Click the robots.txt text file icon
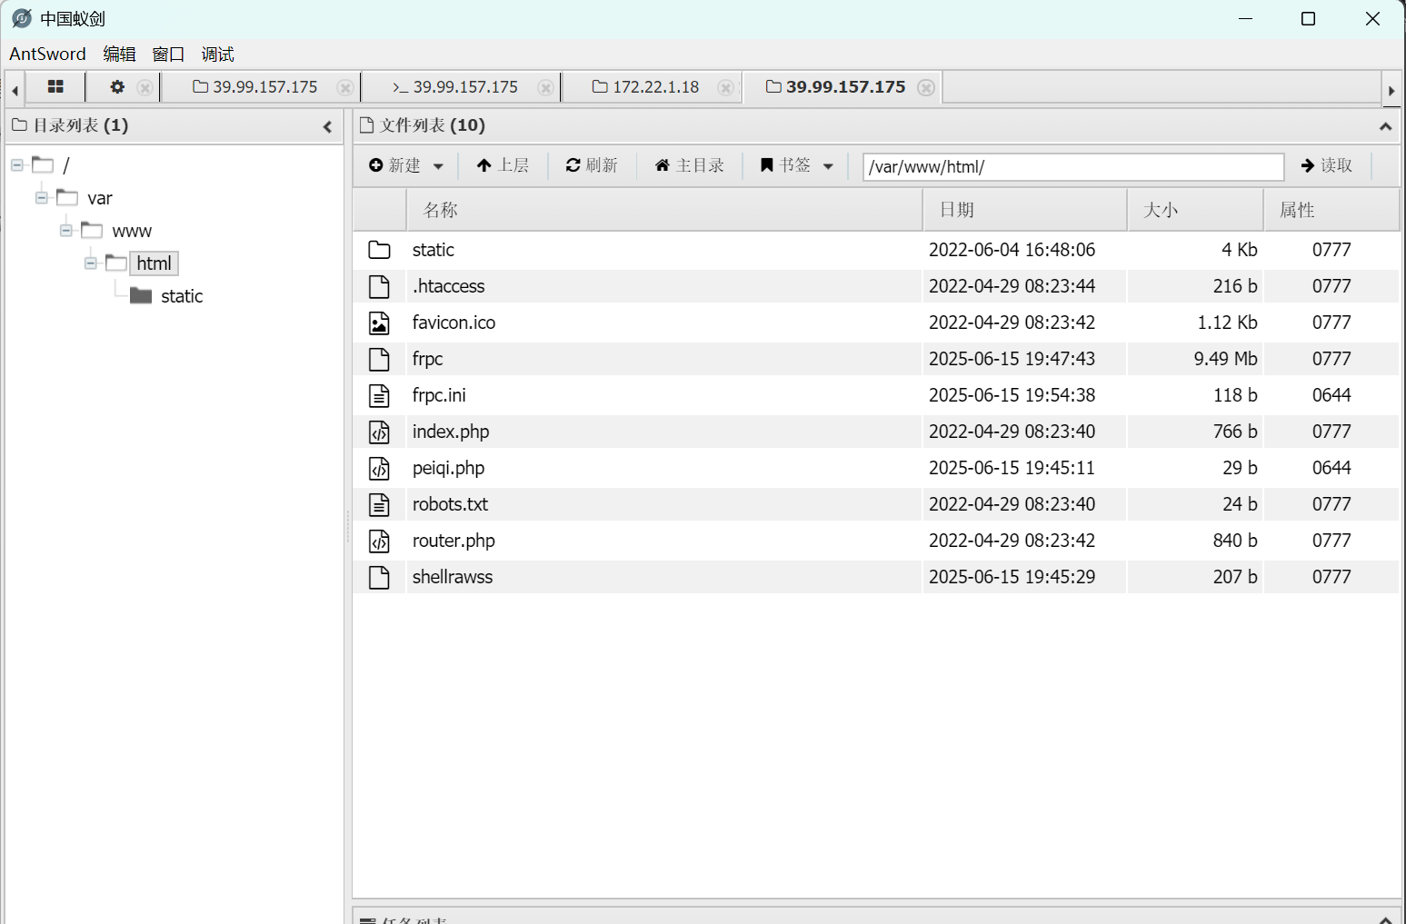This screenshot has height=924, width=1406. pyautogui.click(x=379, y=504)
